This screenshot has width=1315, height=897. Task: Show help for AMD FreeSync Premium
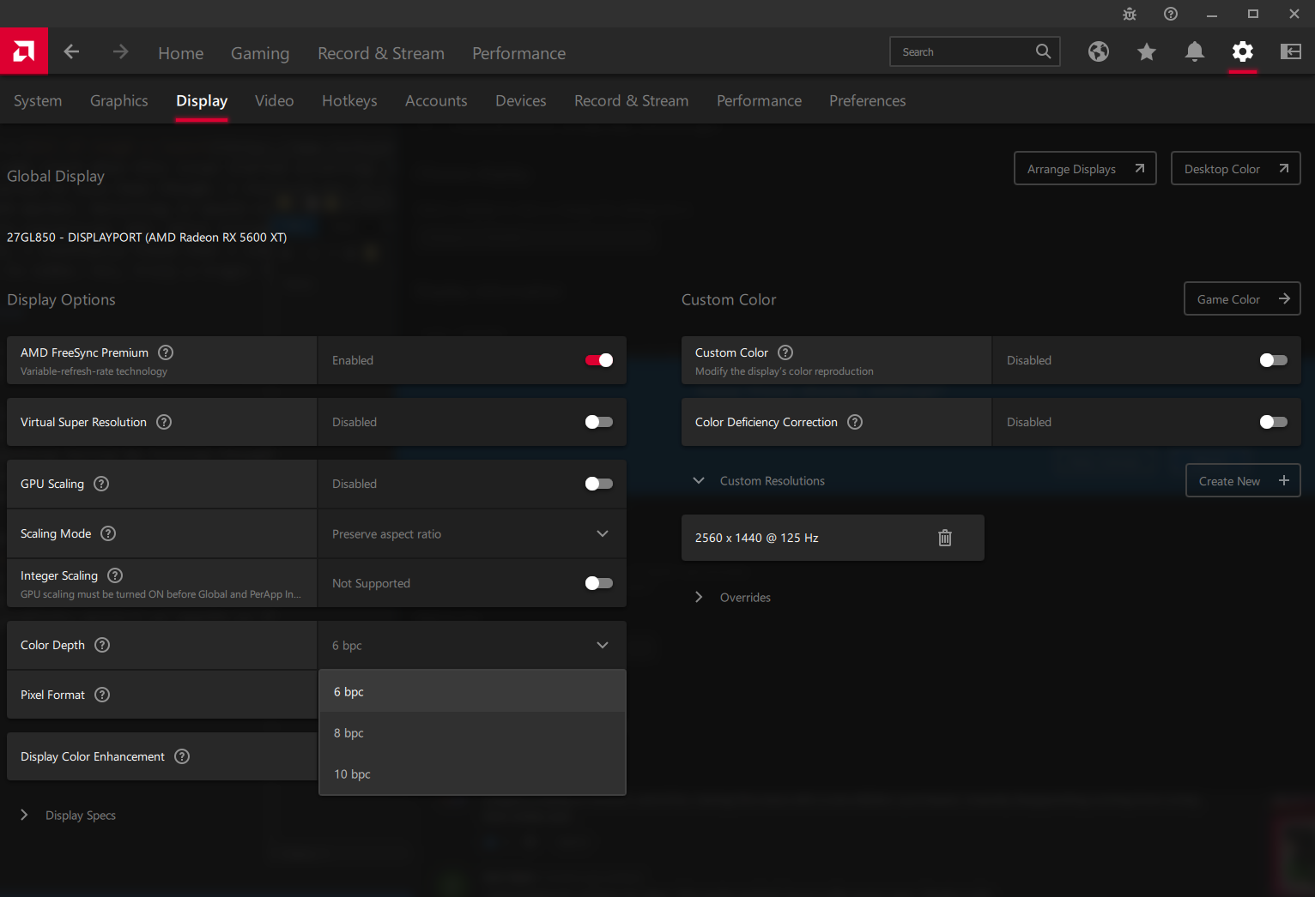167,352
